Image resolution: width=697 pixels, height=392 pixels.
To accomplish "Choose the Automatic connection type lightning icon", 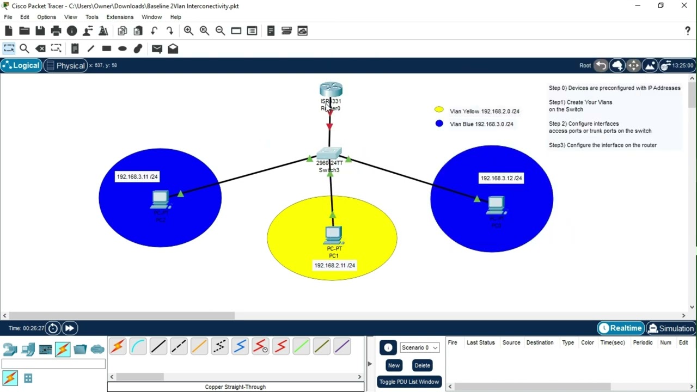I will tap(118, 346).
